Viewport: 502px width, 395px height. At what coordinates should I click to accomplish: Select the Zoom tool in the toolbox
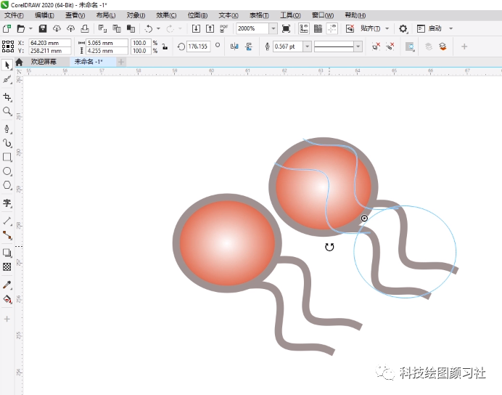(x=7, y=111)
